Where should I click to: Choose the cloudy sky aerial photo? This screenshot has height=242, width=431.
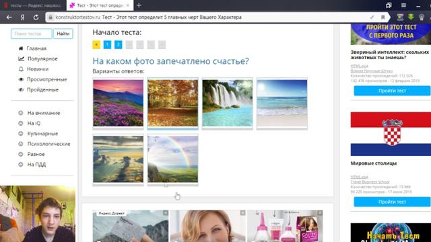click(x=119, y=159)
